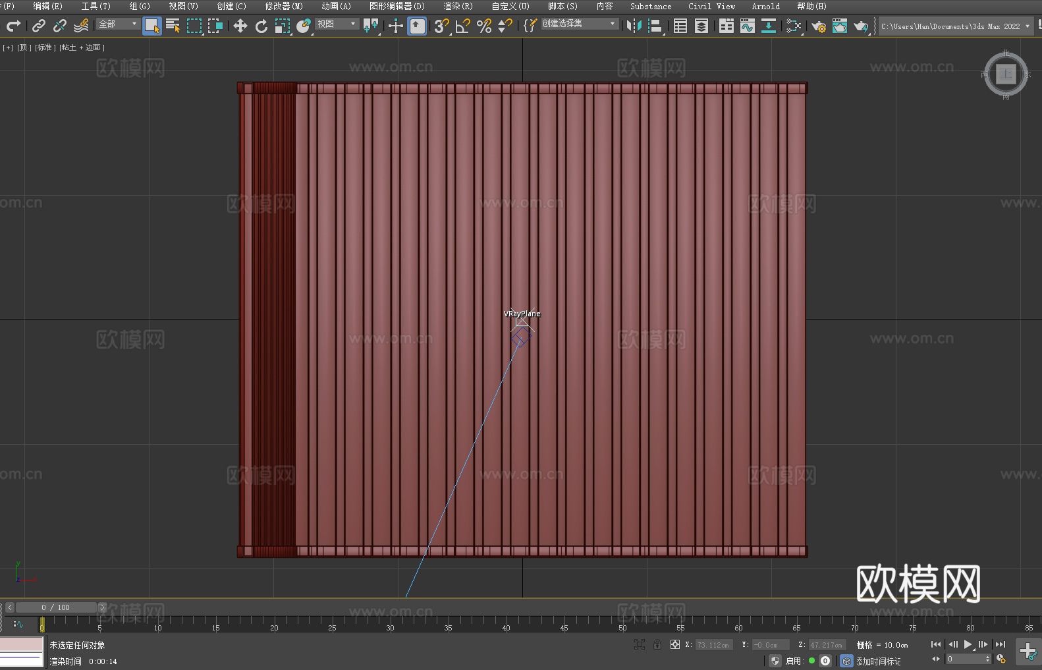1042x670 pixels.
Task: Toggle Keyboard Shortcut Override button
Action: 417,26
